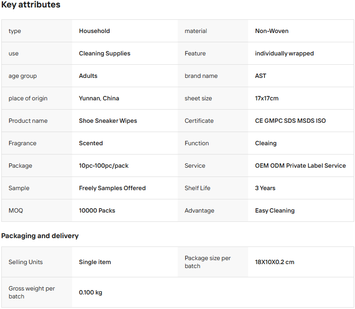Screen dimensions: 355x309
Task: Click the OEM ODM Private Label Service value
Action: coord(300,166)
